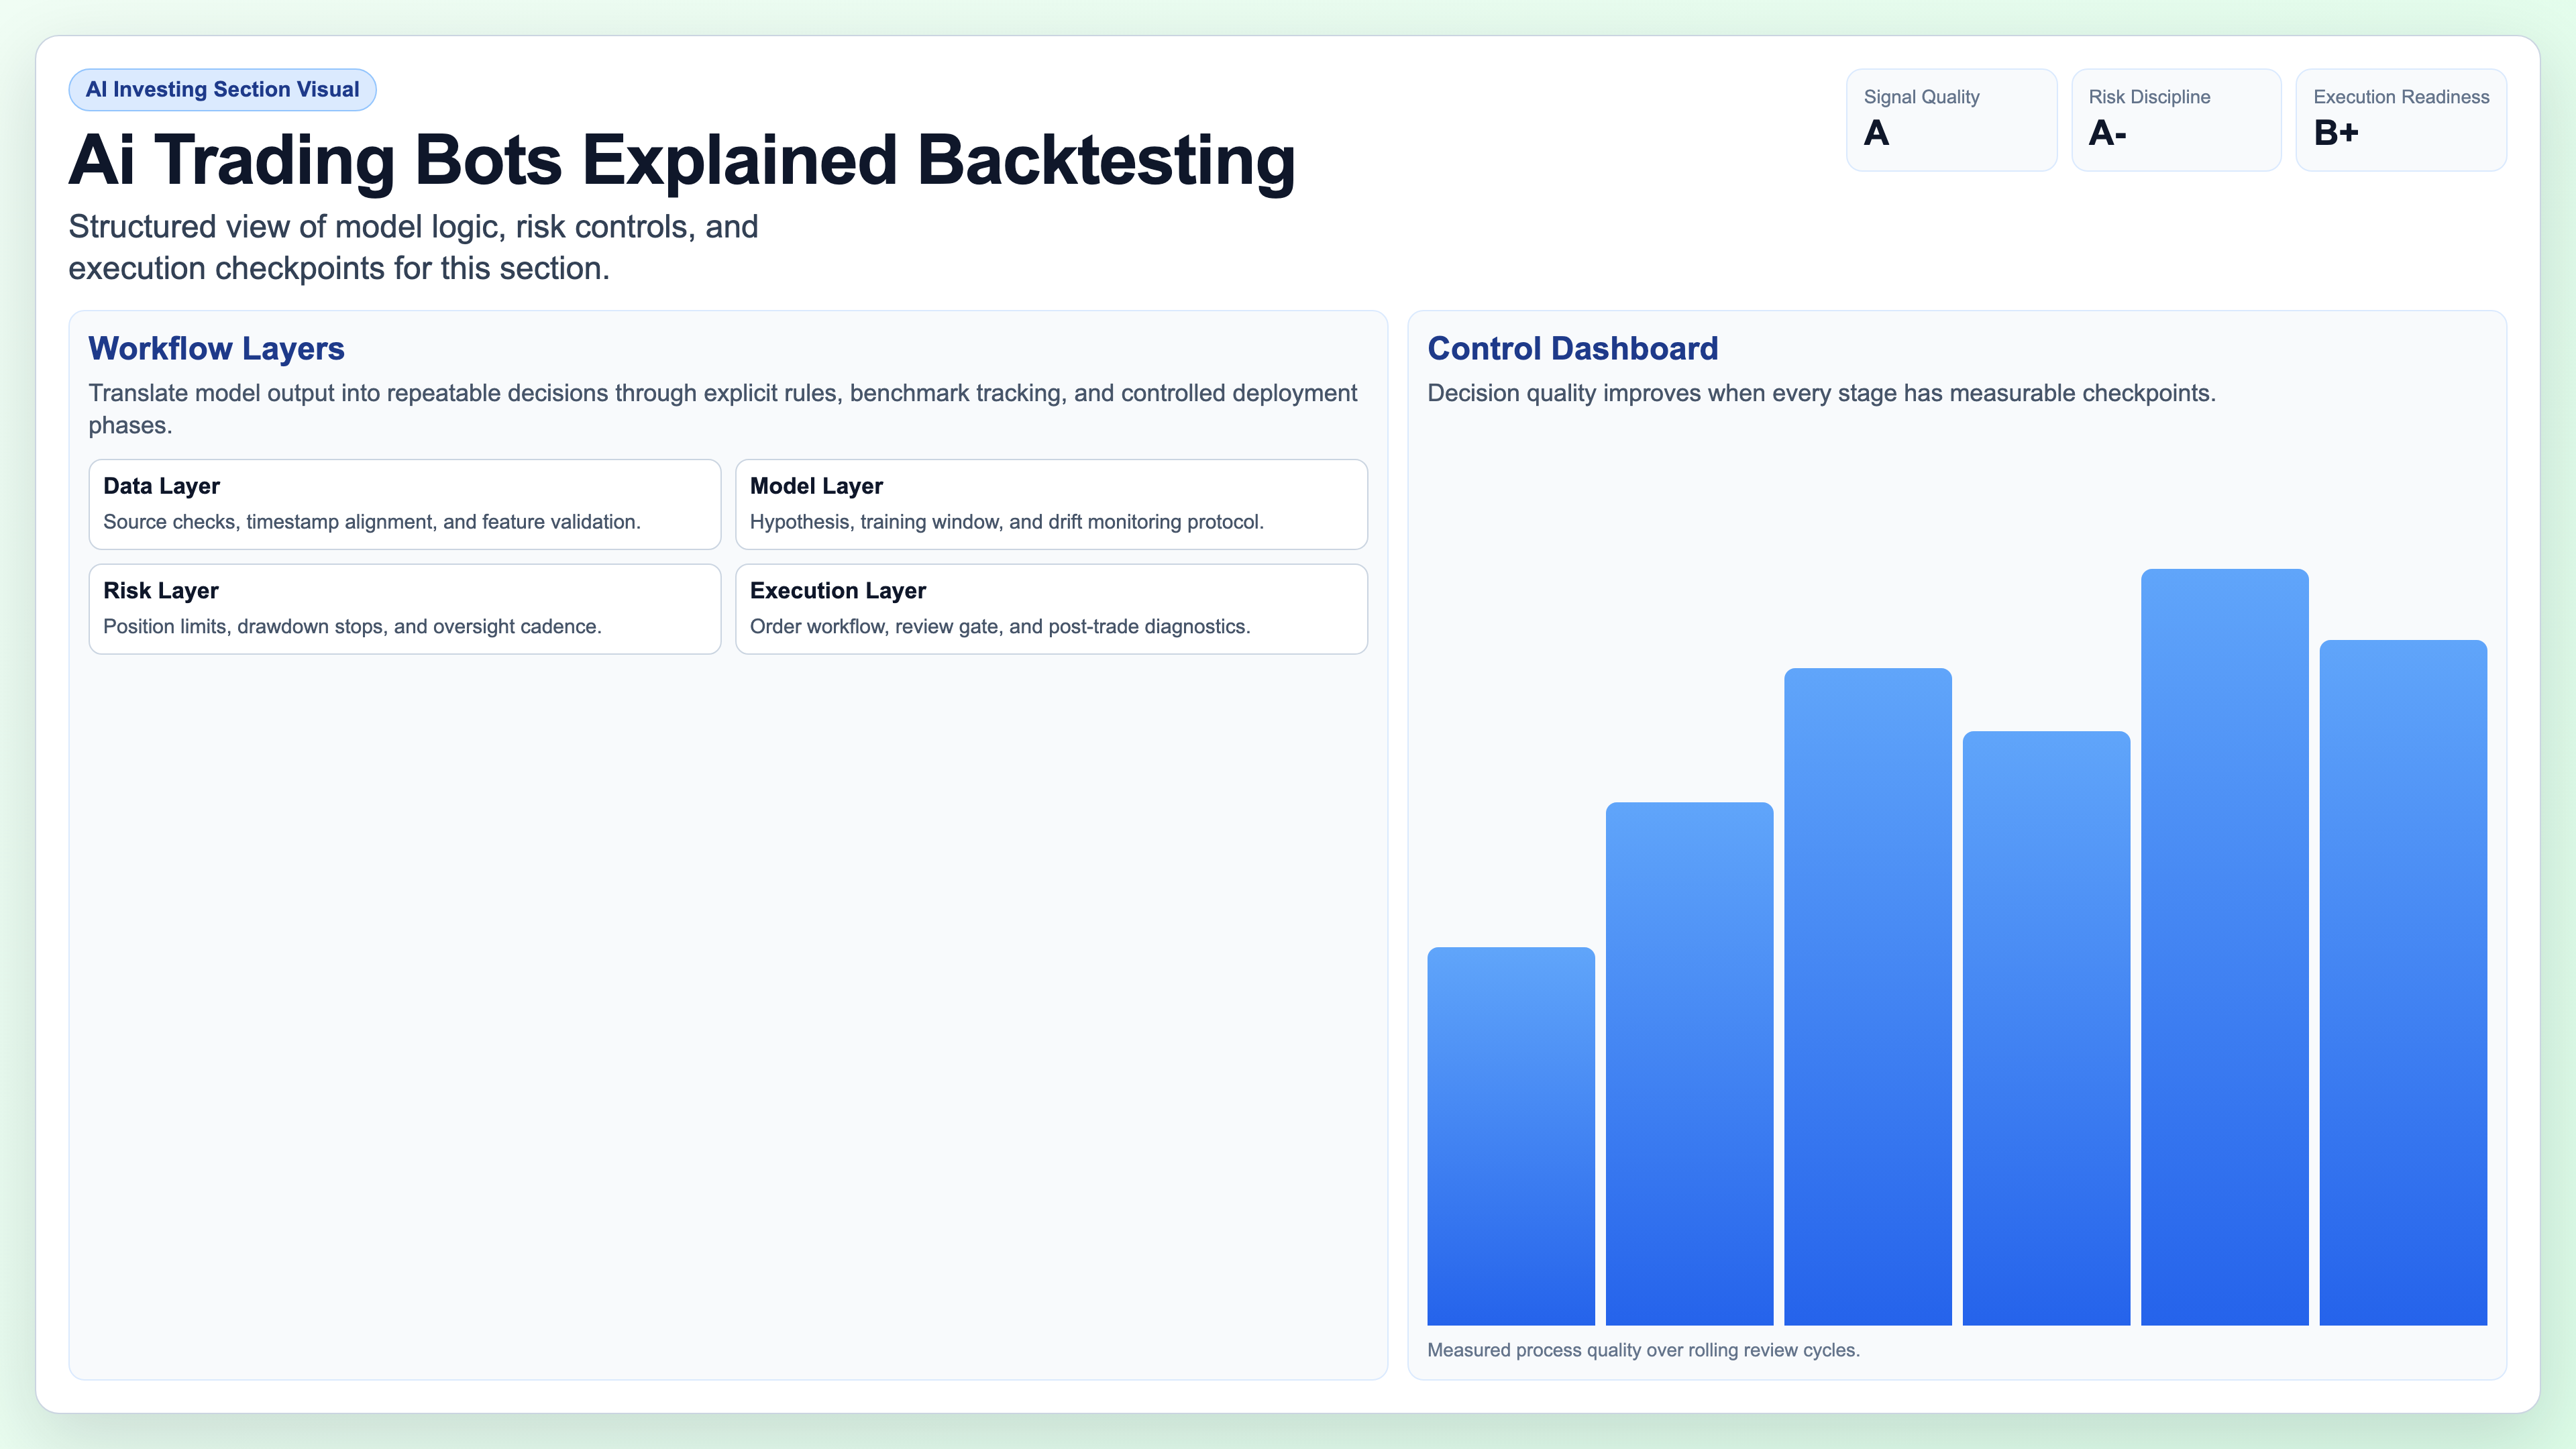Open the Model Layer card
This screenshot has height=1449, width=2576.
[1051, 504]
